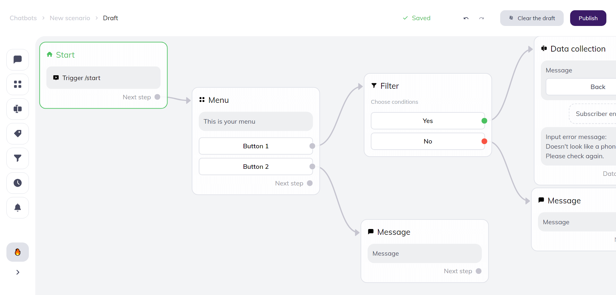
Task: Click the Menu block Next step connector
Action: click(310, 183)
